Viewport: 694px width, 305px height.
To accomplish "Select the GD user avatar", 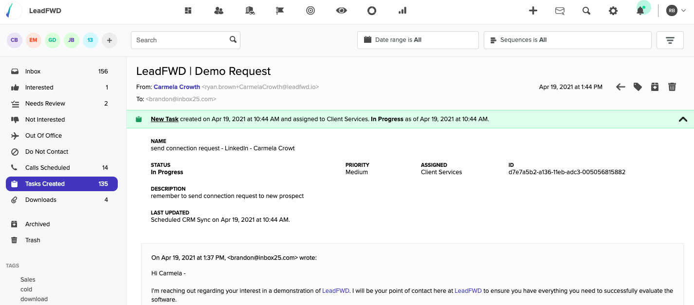I will pos(52,40).
